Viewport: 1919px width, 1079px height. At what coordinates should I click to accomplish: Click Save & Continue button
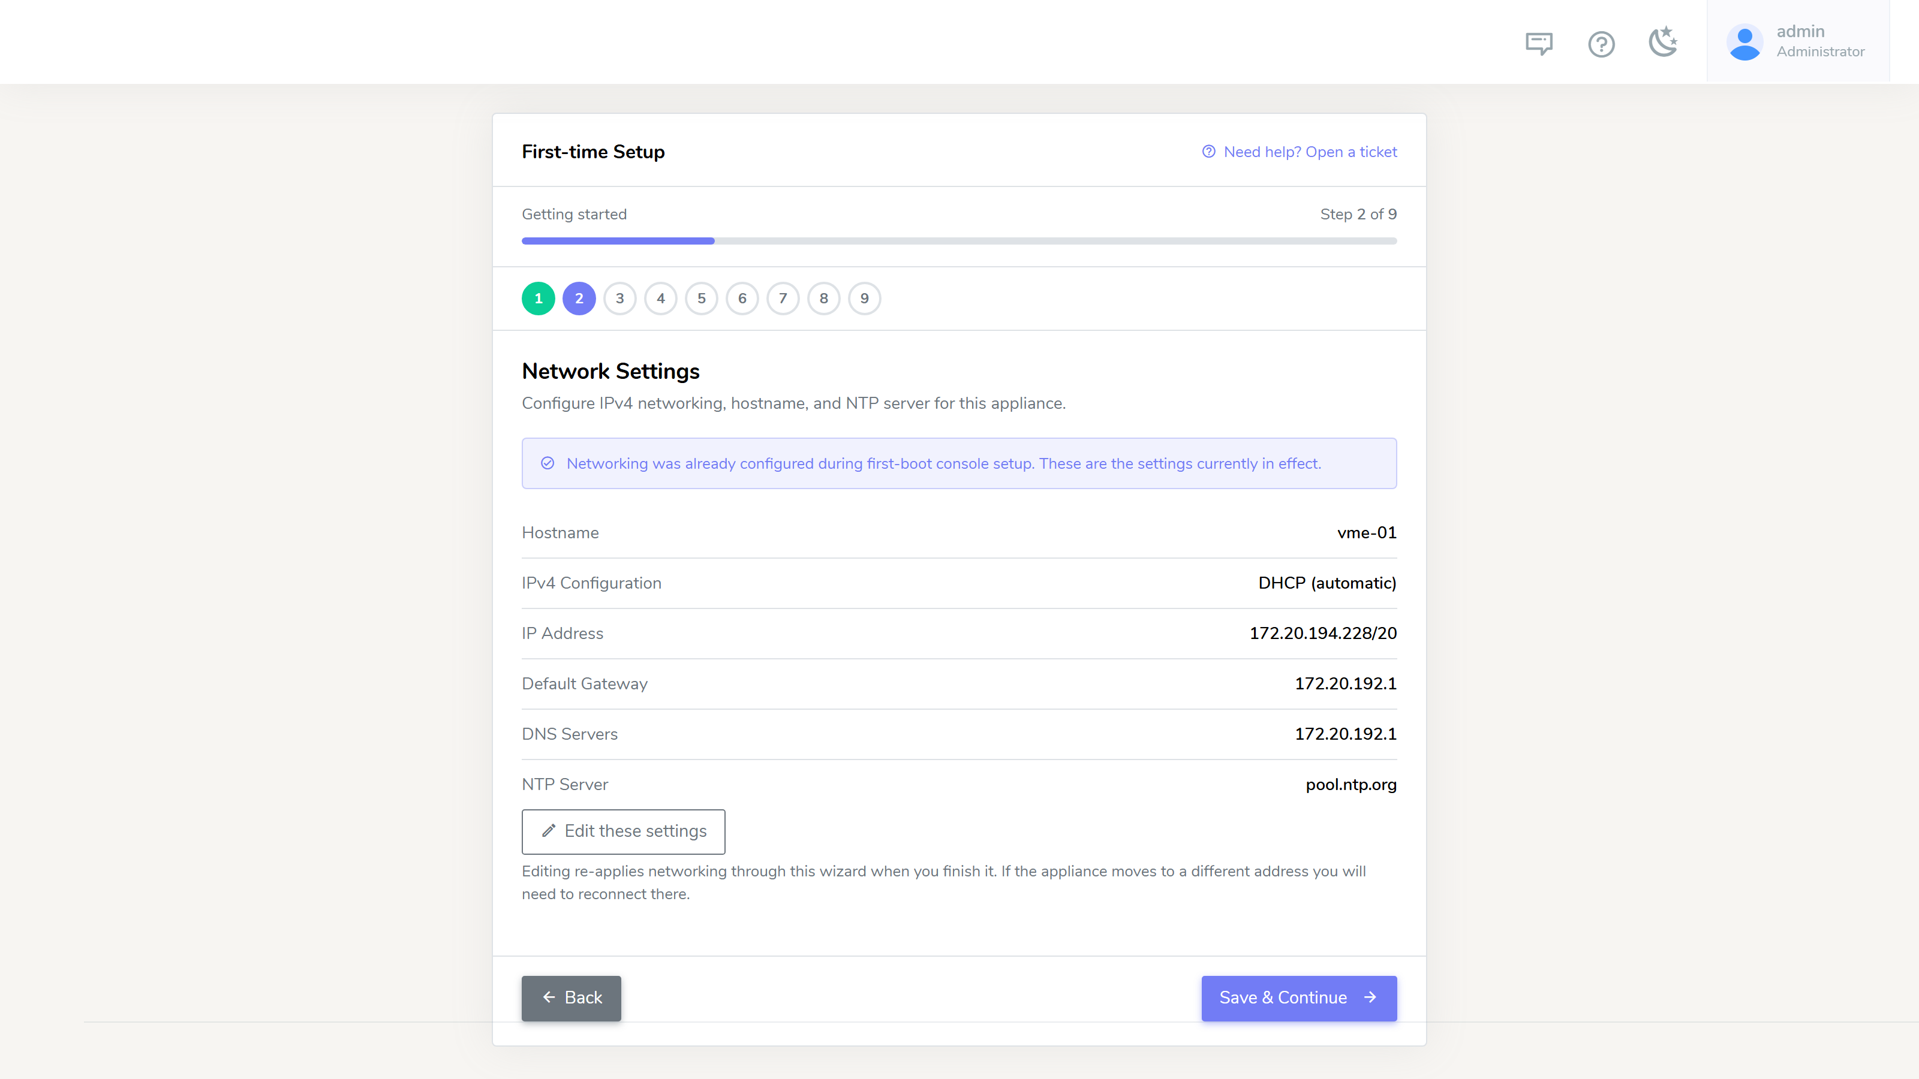pos(1299,998)
